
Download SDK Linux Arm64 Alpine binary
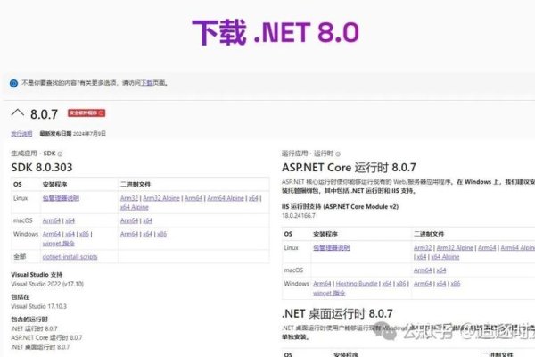tap(226, 198)
